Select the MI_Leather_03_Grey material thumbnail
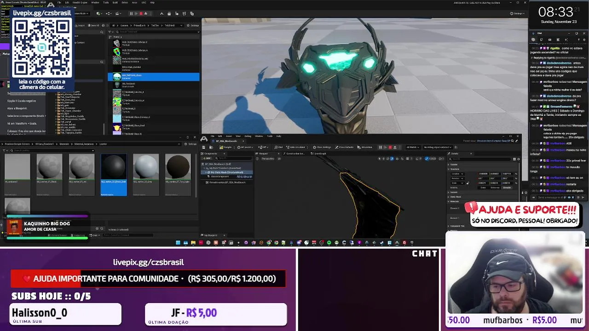589x331 pixels. click(x=145, y=175)
